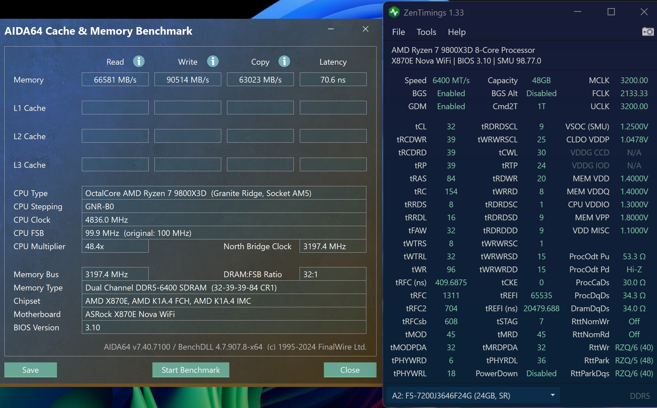Close the ZenTimings window
This screenshot has width=657, height=408.
pyautogui.click(x=644, y=12)
